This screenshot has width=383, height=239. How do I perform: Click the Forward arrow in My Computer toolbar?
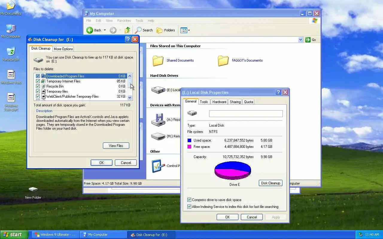click(113, 30)
